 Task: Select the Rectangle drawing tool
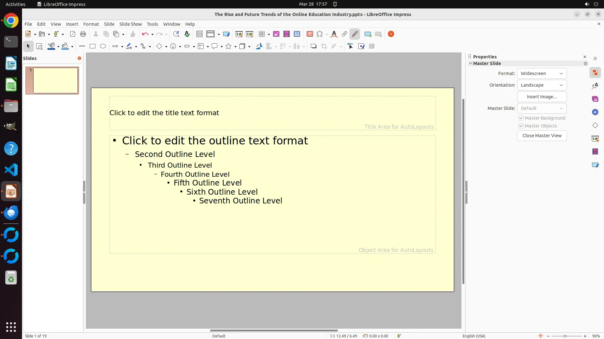92,46
